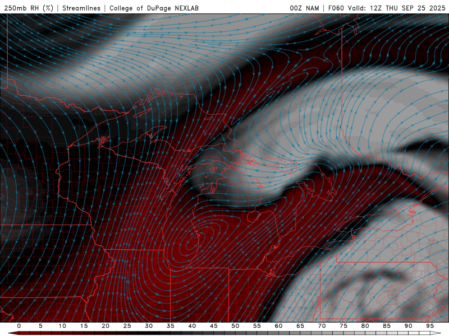Select the 'Streamlines' label in header
The image size is (449, 336).
(81, 8)
